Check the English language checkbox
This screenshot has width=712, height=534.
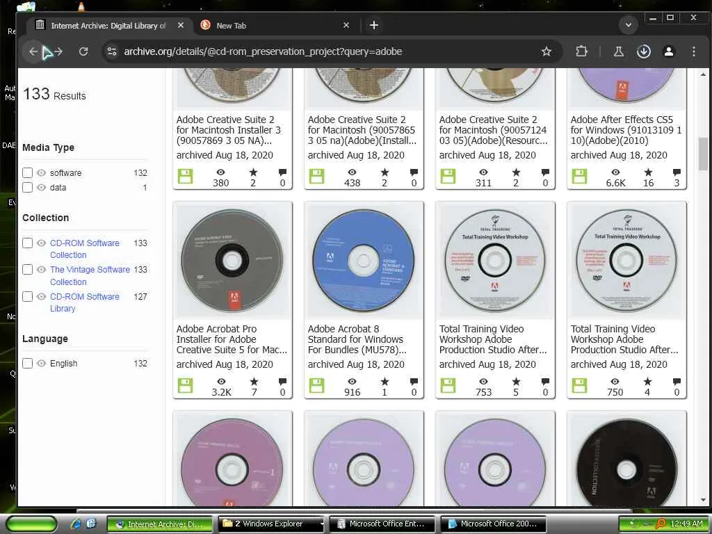click(28, 363)
